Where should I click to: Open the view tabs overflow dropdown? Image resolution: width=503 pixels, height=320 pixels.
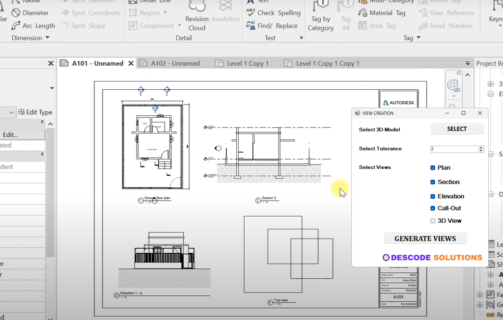(x=468, y=63)
